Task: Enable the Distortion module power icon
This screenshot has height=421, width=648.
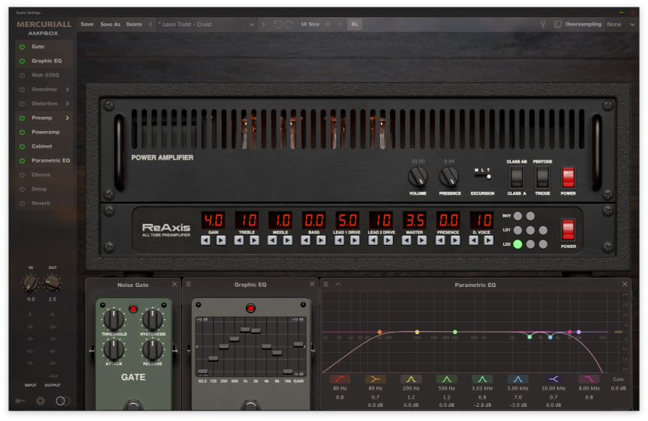Action: tap(22, 103)
